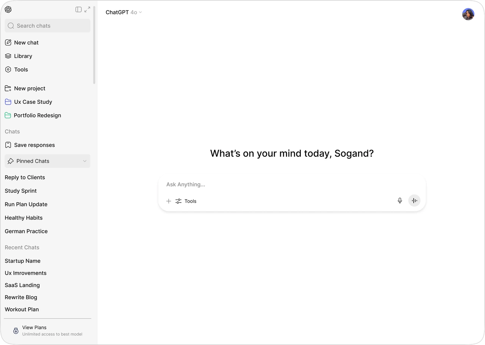
Task: Open the user profile avatar
Action: 468,14
